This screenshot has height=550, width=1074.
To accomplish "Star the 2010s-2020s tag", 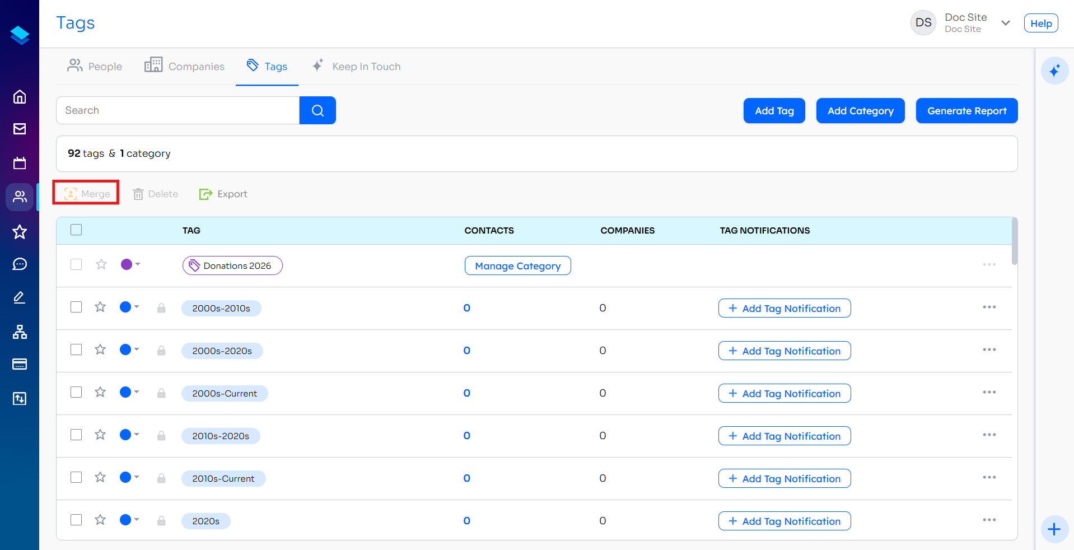I will click(x=100, y=435).
